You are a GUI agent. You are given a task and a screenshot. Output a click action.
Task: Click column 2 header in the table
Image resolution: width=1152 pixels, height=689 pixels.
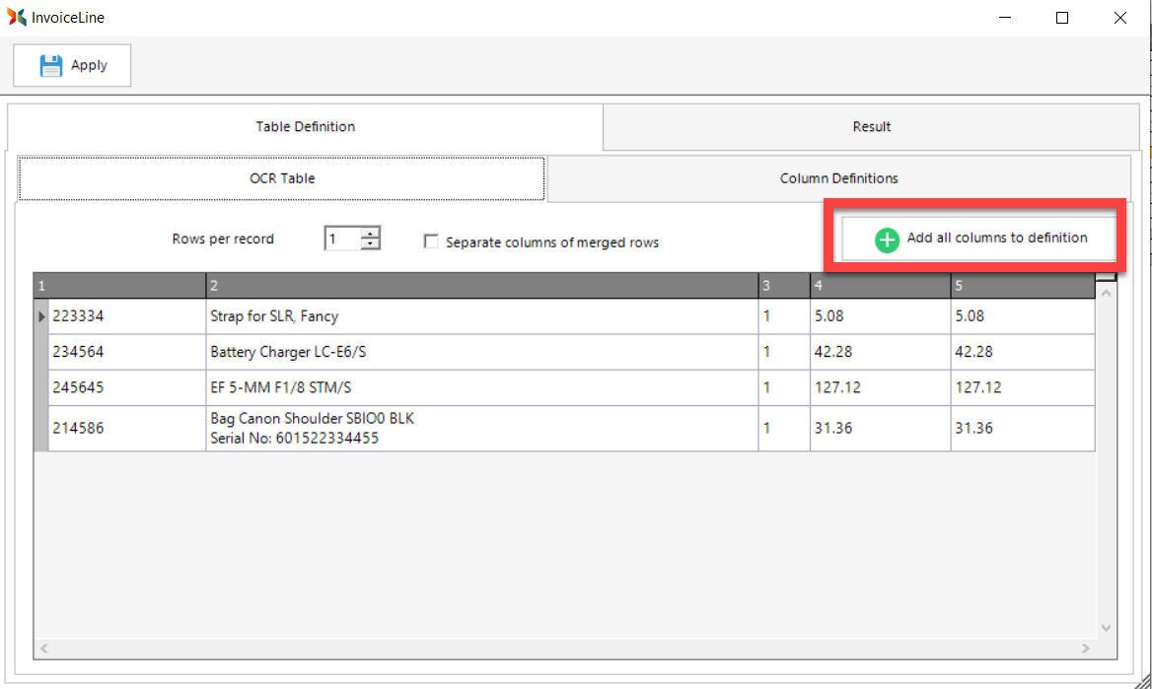pos(481,286)
